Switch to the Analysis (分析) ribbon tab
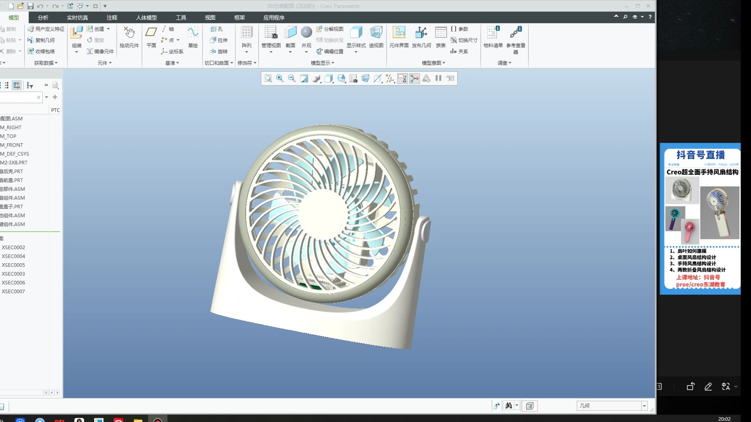 (43, 18)
